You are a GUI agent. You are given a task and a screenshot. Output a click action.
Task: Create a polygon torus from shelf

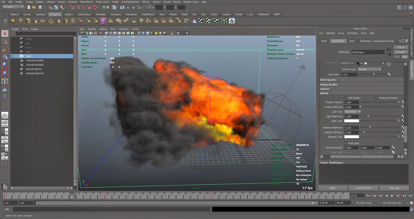pyautogui.click(x=51, y=21)
